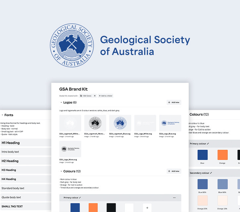Click the GSA Brand Kit title
Screen dimensions: 240x212
point(73,89)
